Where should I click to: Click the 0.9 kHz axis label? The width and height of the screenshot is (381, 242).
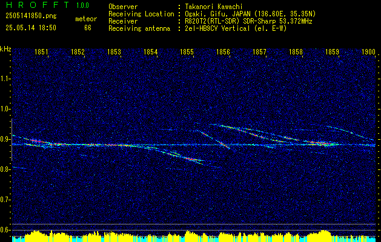[5, 139]
